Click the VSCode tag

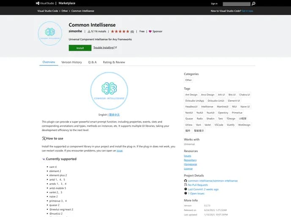click(219, 125)
